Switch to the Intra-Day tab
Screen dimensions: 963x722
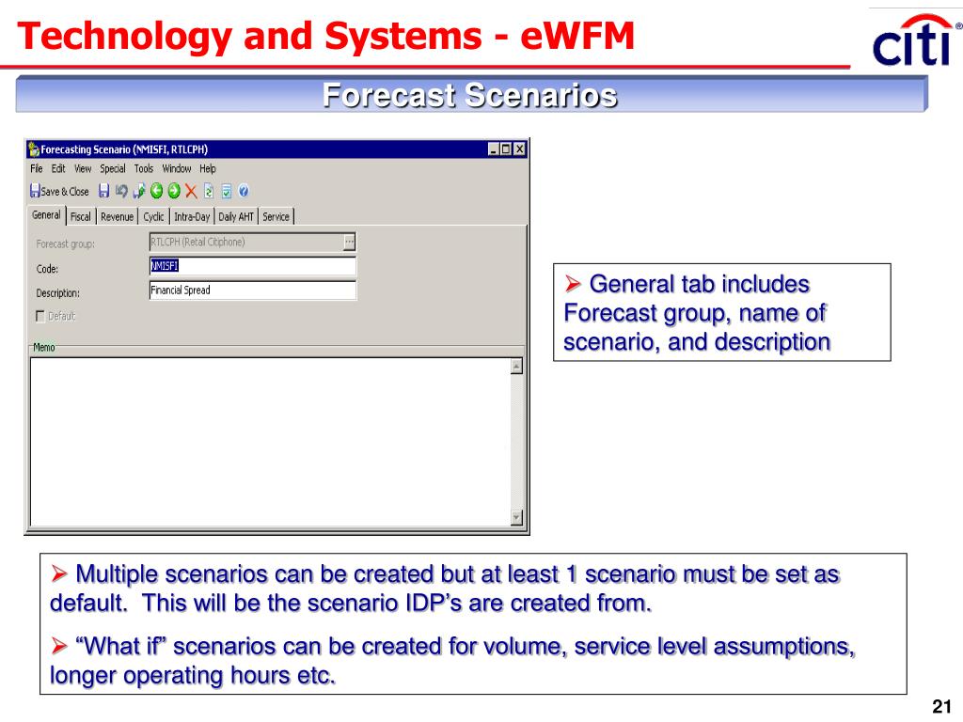coord(192,217)
